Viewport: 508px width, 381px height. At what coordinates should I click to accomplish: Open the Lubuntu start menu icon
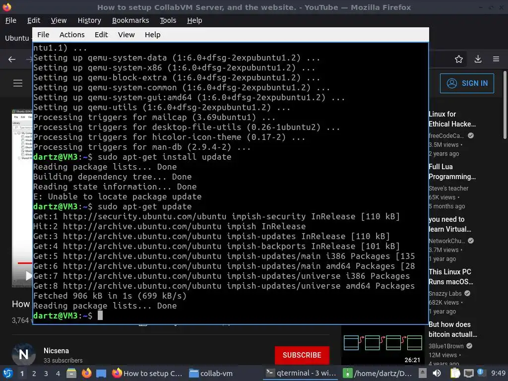(8, 374)
